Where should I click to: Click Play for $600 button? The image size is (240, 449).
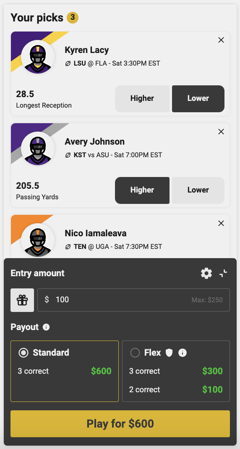pos(120,424)
